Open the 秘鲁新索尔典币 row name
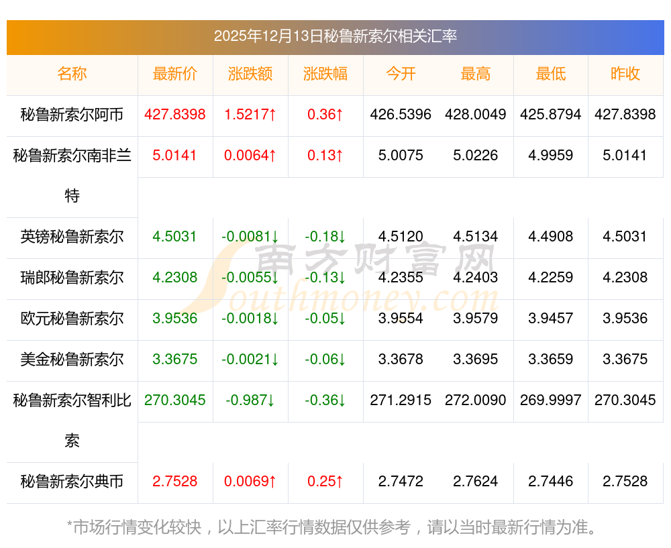Viewport: 671px width, 548px height. (72, 482)
